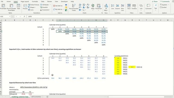
Task: Insert a SmartArt graphic
Action: click(x=44, y=7)
